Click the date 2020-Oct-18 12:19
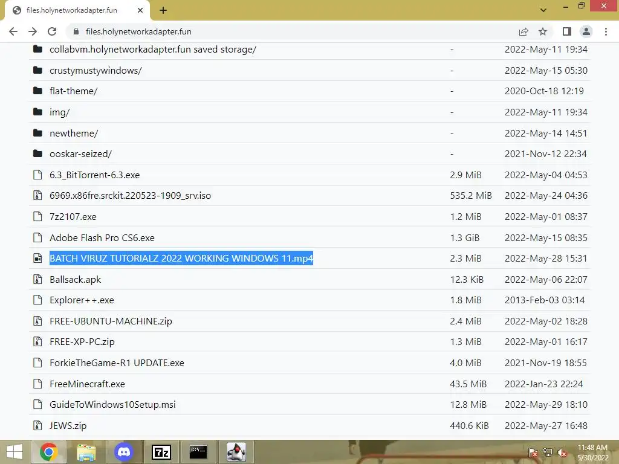The height and width of the screenshot is (464, 619). 545,91
